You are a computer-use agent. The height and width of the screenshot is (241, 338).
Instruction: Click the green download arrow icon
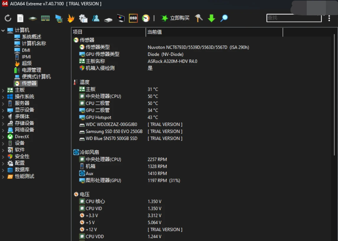point(211,18)
